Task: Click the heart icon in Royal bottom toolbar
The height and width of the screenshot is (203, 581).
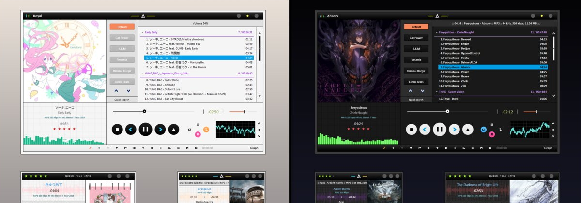Action: (x=117, y=148)
